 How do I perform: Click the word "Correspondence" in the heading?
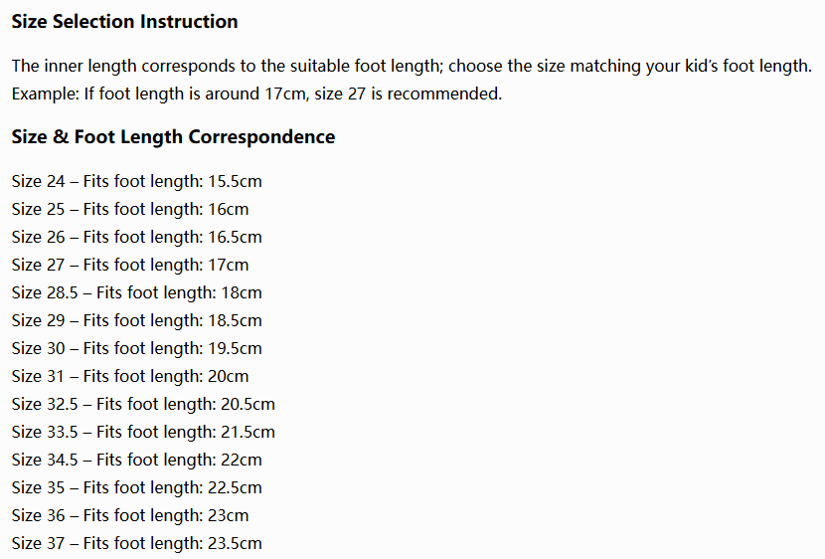[x=261, y=137]
